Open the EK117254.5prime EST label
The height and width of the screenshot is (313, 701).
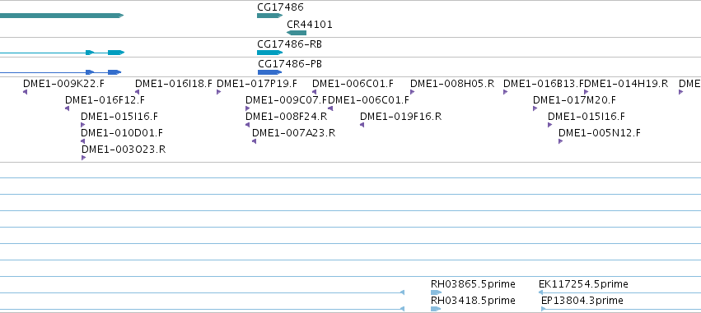583,284
